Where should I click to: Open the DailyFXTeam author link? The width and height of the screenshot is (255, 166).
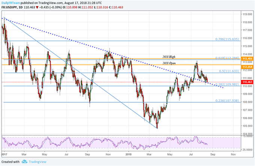tap(10, 3)
